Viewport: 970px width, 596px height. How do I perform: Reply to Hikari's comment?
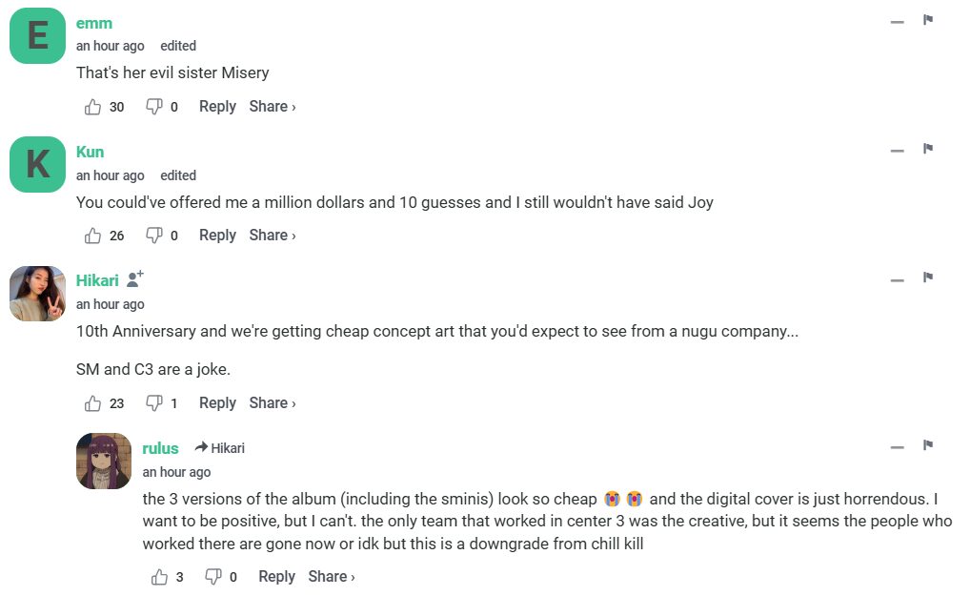point(217,403)
